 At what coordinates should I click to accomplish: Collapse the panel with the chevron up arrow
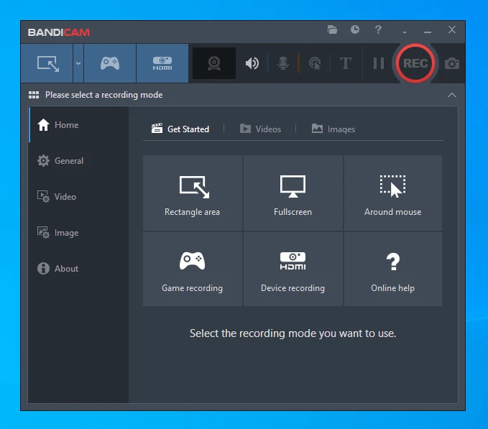coord(452,95)
